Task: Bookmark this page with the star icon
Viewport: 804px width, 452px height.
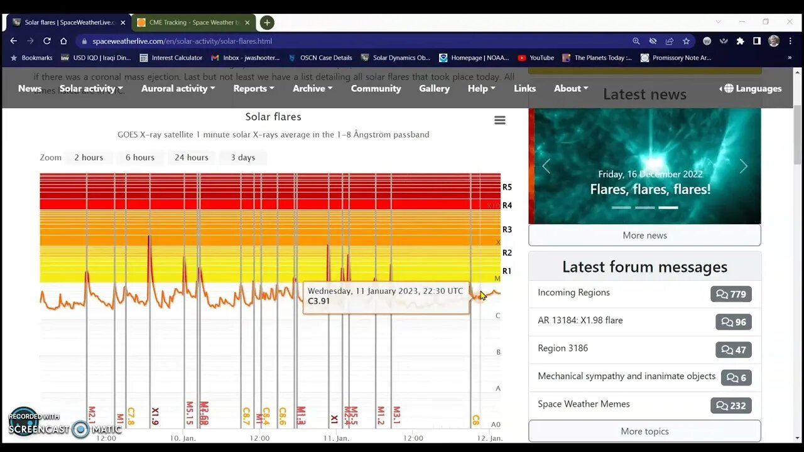Action: coord(686,41)
